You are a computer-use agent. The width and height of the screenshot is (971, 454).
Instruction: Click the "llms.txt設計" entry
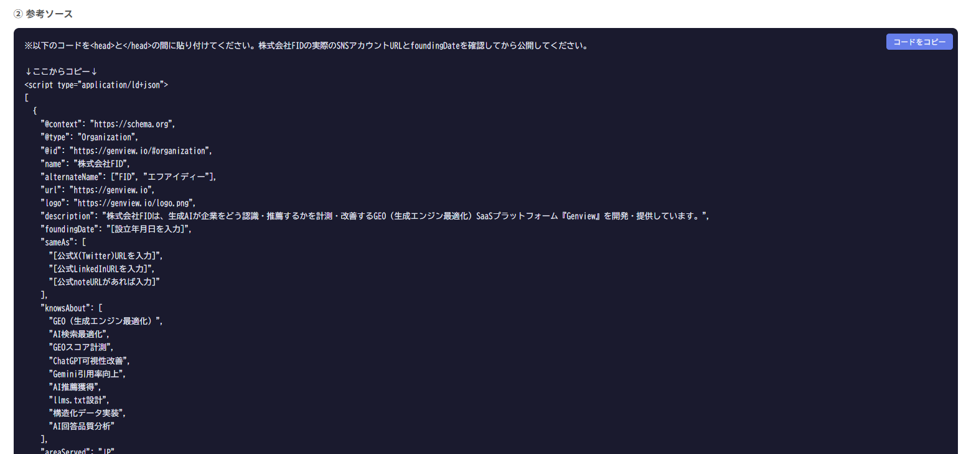[x=79, y=400]
